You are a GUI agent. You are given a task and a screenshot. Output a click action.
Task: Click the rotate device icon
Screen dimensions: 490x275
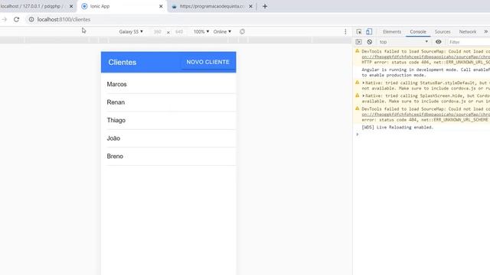point(242,31)
